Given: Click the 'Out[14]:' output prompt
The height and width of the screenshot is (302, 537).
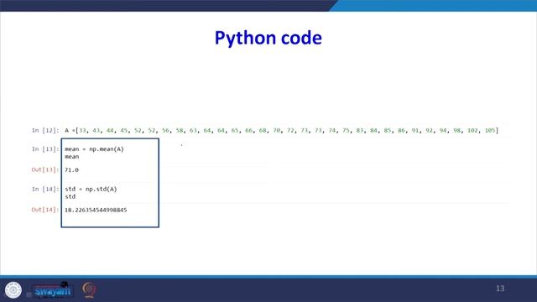Looking at the screenshot, I should tap(45, 210).
